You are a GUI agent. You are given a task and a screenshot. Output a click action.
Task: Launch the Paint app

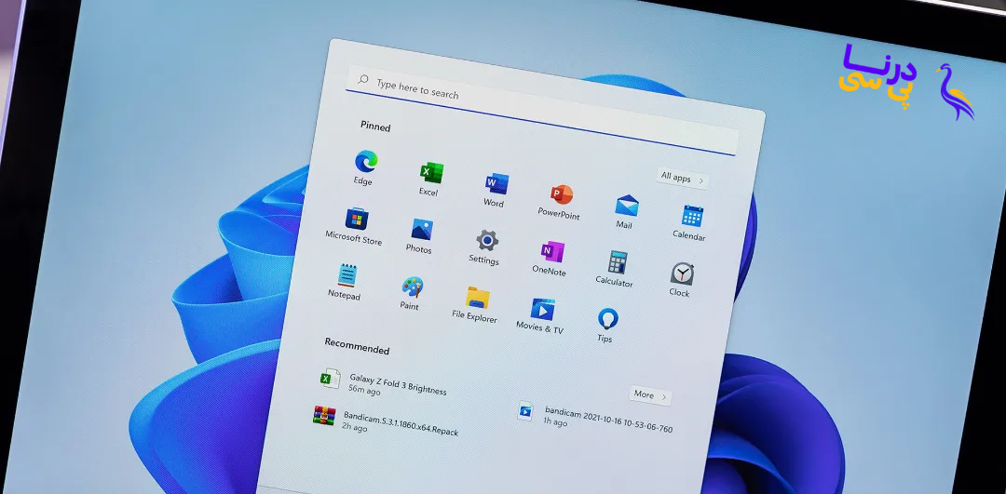412,287
